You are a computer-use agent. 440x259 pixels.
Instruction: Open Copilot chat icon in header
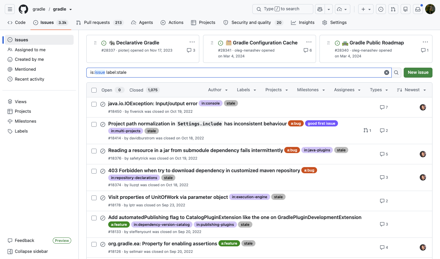pyautogui.click(x=320, y=9)
